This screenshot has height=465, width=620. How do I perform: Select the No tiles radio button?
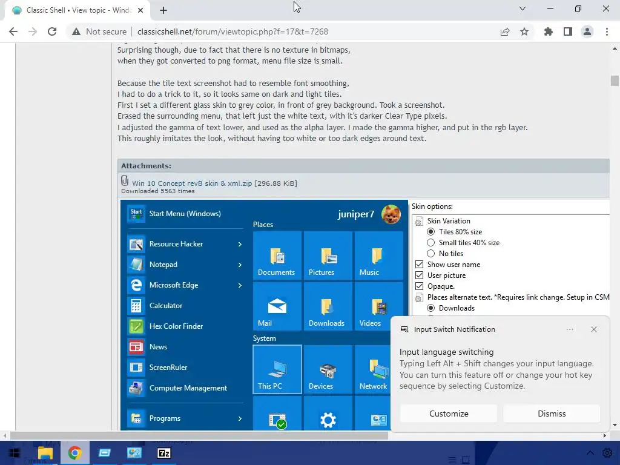tap(431, 254)
